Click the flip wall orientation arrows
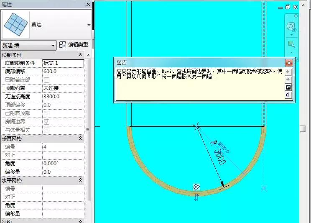This screenshot has width=311, height=223. 196,197
